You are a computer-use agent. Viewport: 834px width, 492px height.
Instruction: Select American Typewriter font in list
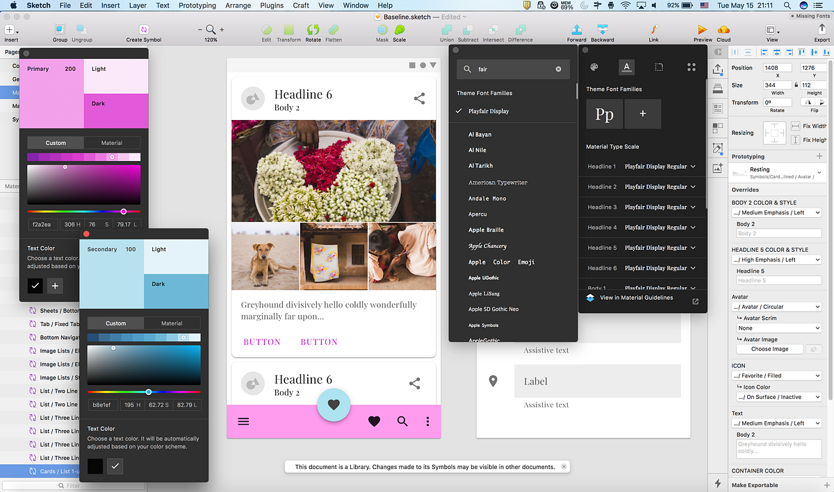(498, 183)
